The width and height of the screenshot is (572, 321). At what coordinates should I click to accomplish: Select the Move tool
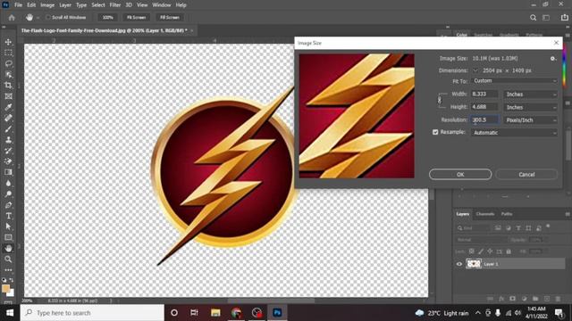point(8,42)
